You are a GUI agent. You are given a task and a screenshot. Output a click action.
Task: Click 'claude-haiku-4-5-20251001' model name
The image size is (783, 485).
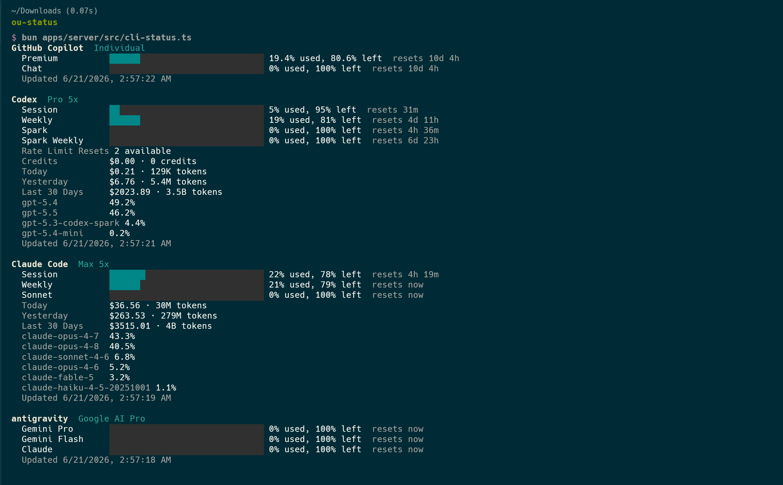tap(86, 388)
